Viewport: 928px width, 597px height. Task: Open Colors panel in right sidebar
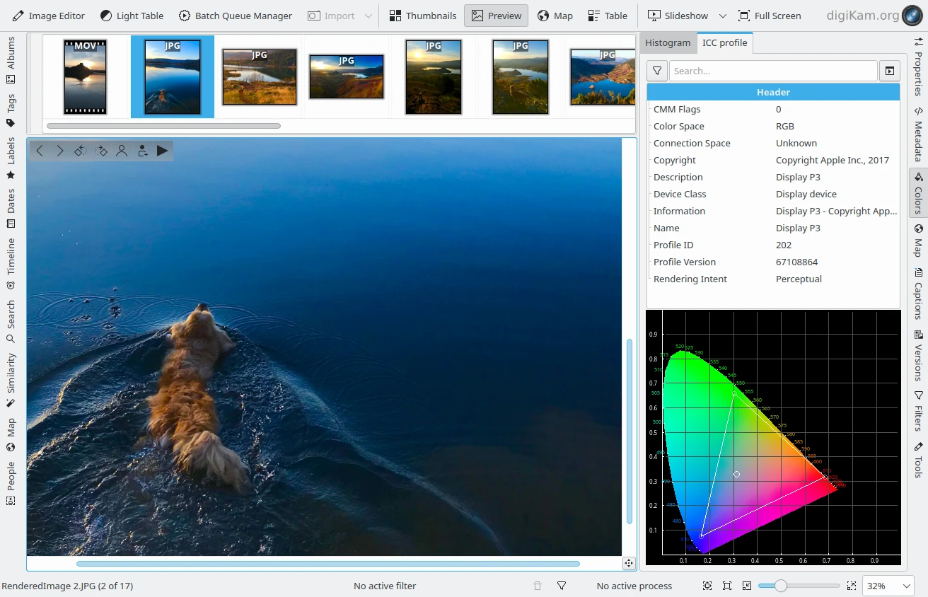[x=918, y=191]
